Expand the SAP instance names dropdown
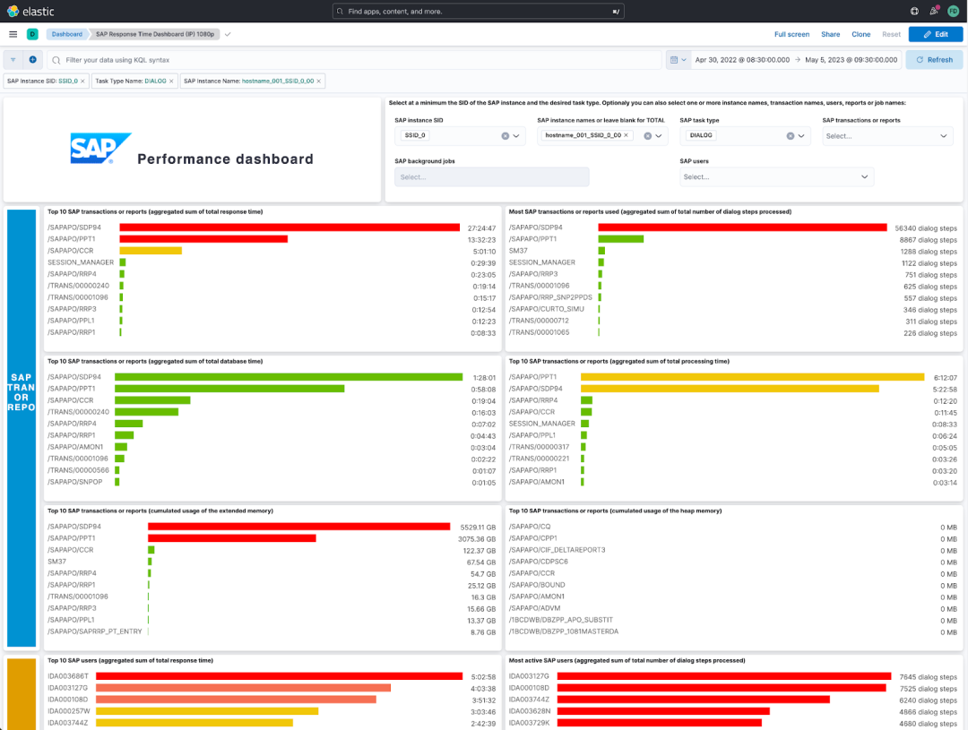The image size is (968, 730). point(659,136)
